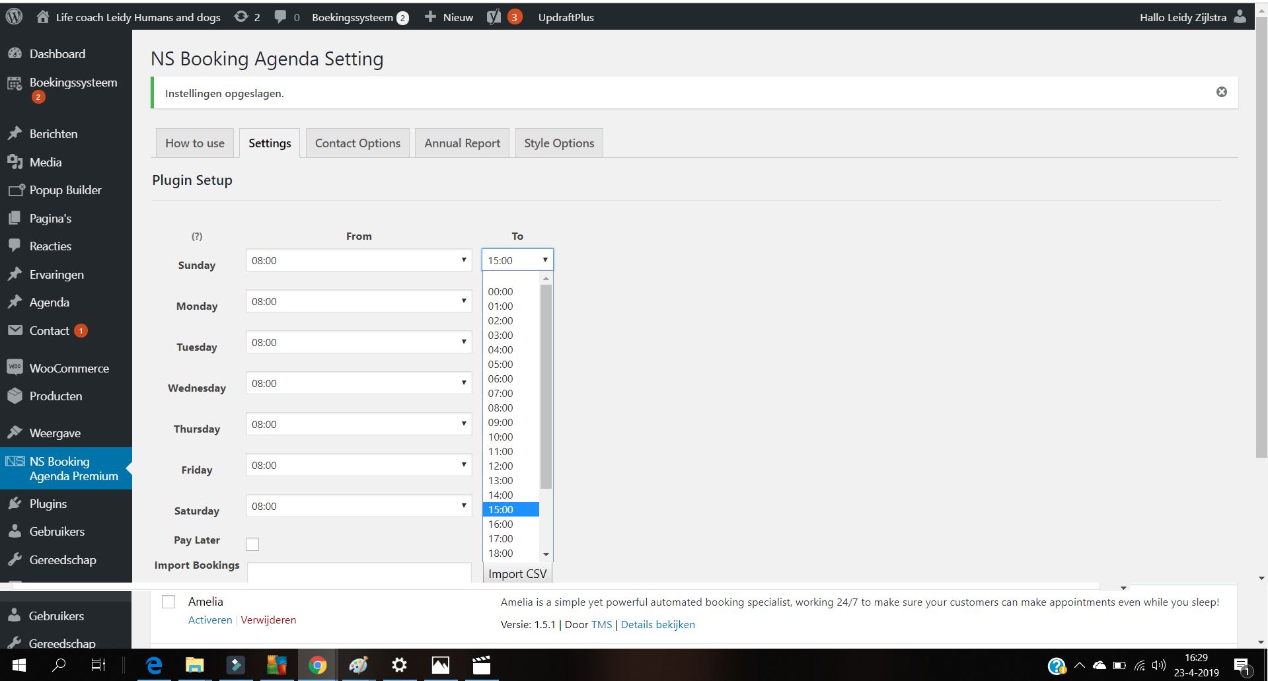Click the WordPress logo in admin bar

[x=15, y=17]
